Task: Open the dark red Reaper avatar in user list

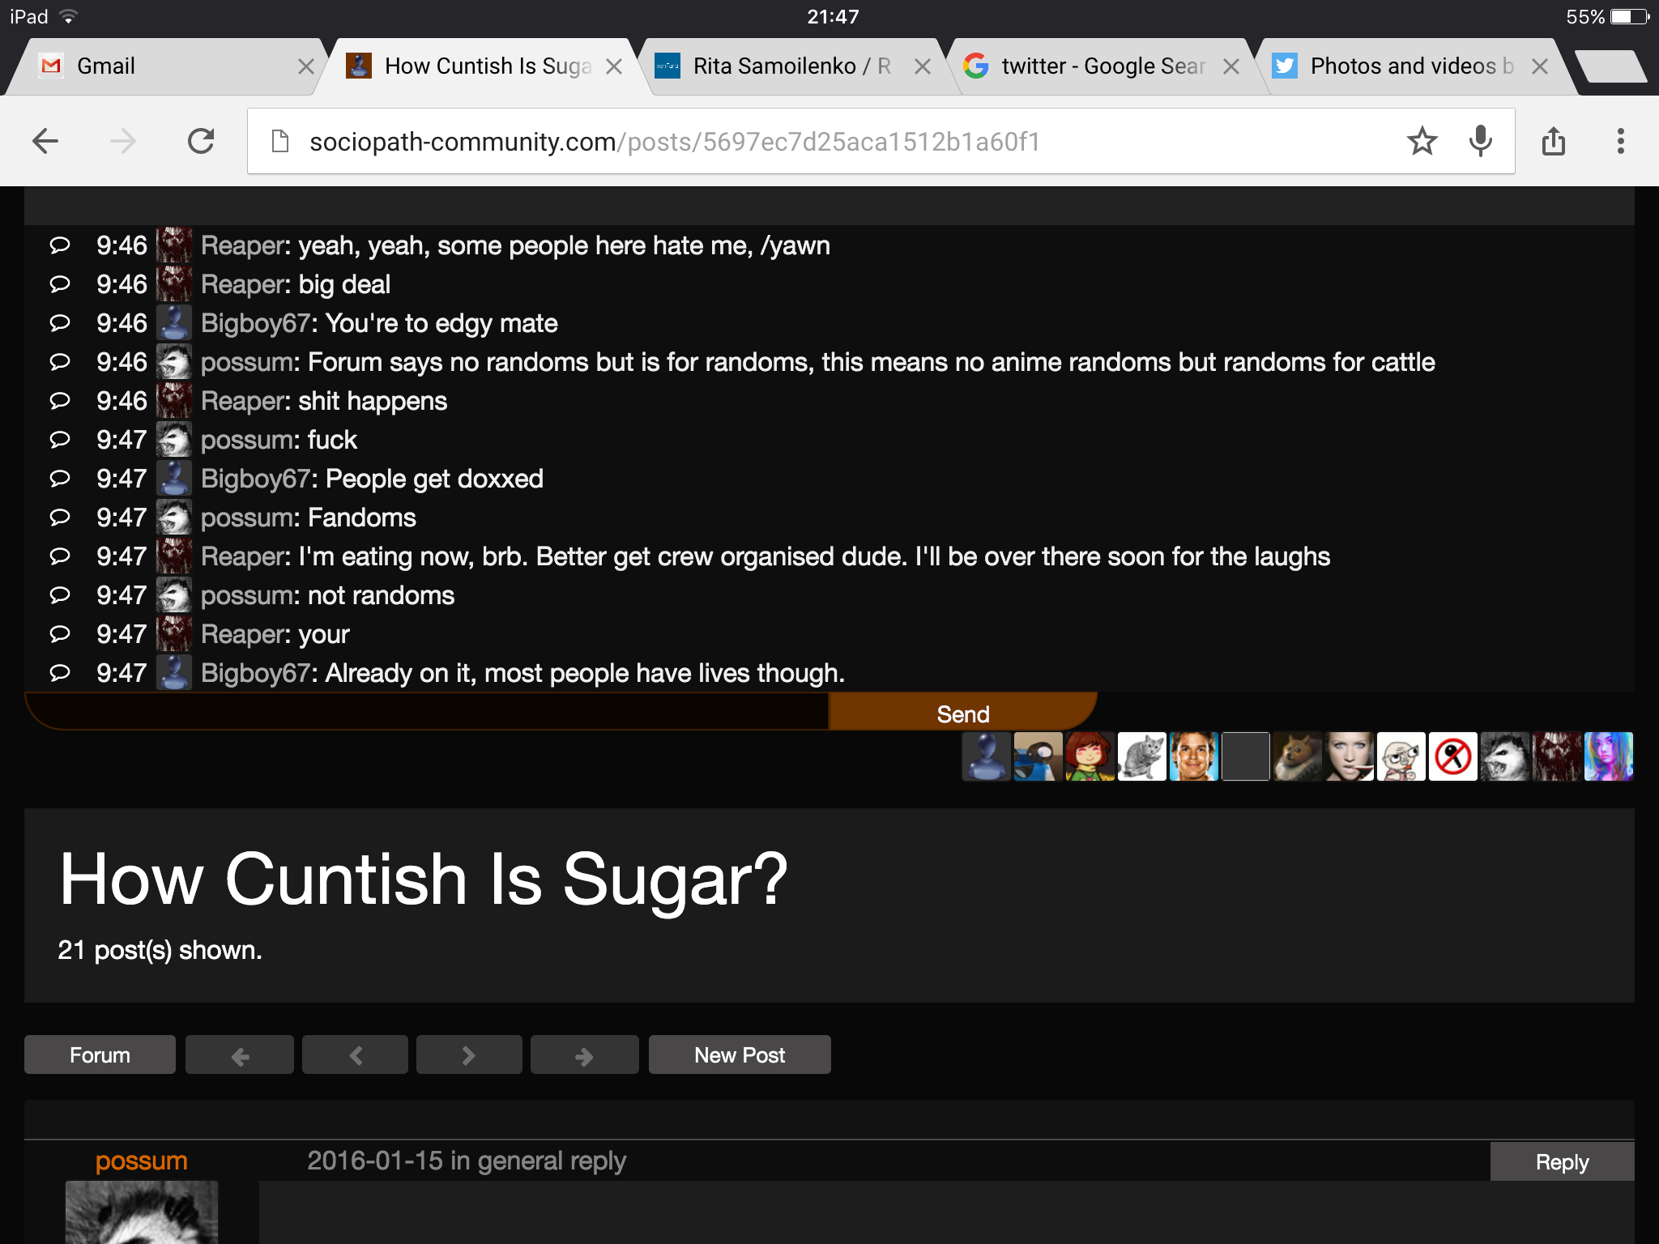Action: [1557, 756]
